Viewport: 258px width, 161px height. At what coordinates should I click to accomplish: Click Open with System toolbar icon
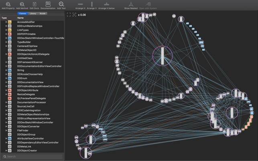click(x=148, y=4)
